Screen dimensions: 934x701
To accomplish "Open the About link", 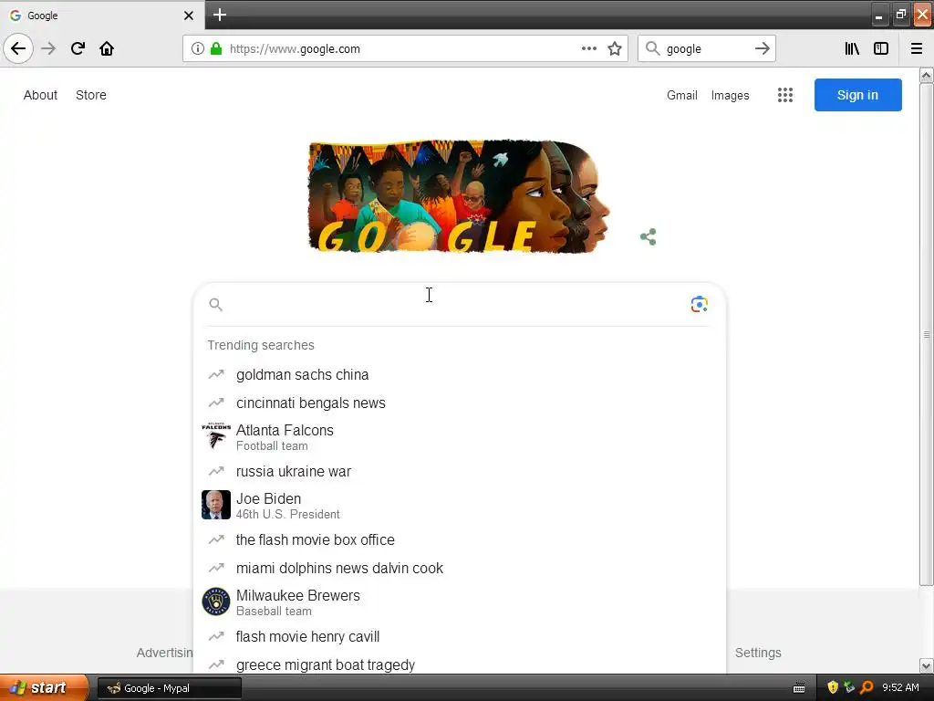I will [40, 95].
